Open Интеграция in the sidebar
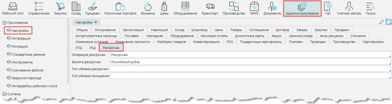This screenshot has height=104, width=392. point(21,39)
